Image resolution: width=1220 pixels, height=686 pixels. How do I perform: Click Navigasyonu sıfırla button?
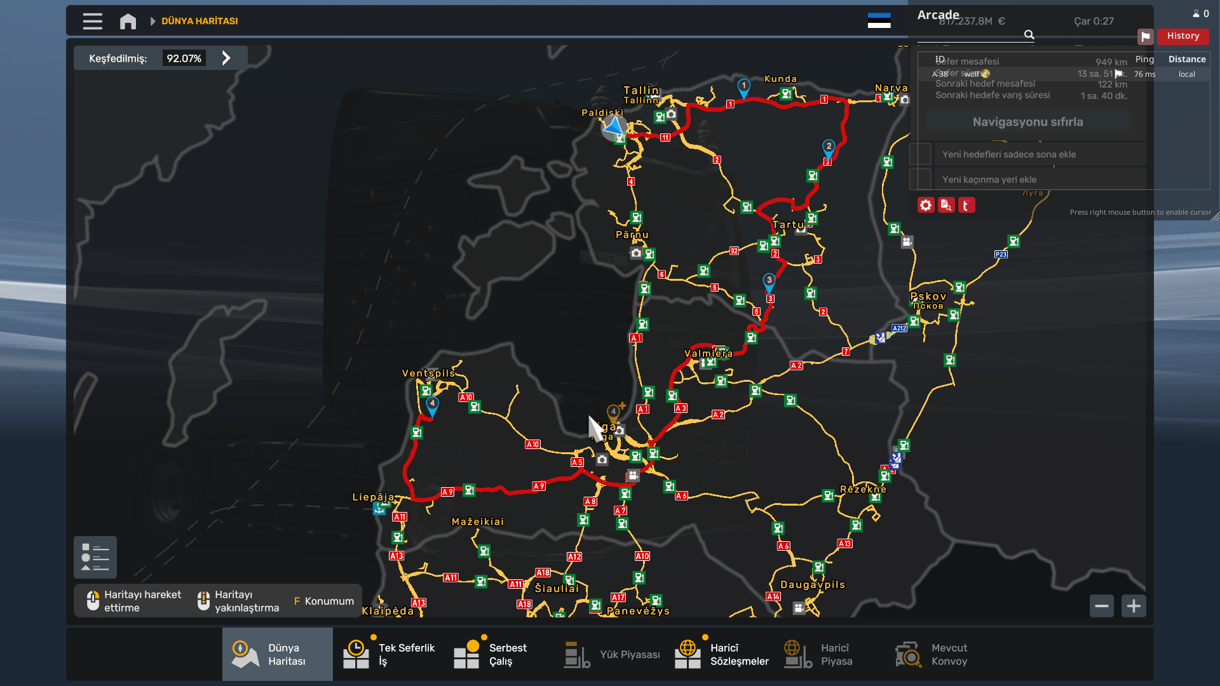[1027, 122]
